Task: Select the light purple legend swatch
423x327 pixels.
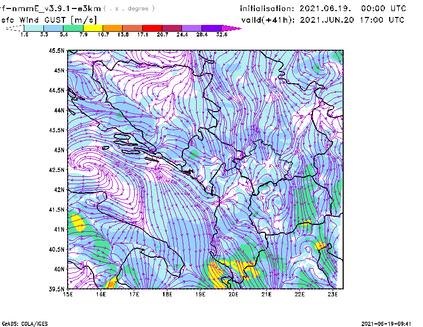Action: coord(191,28)
